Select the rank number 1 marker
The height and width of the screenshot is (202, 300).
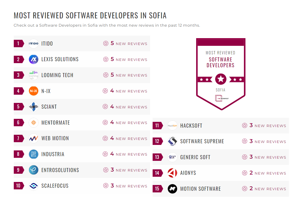pos(18,43)
